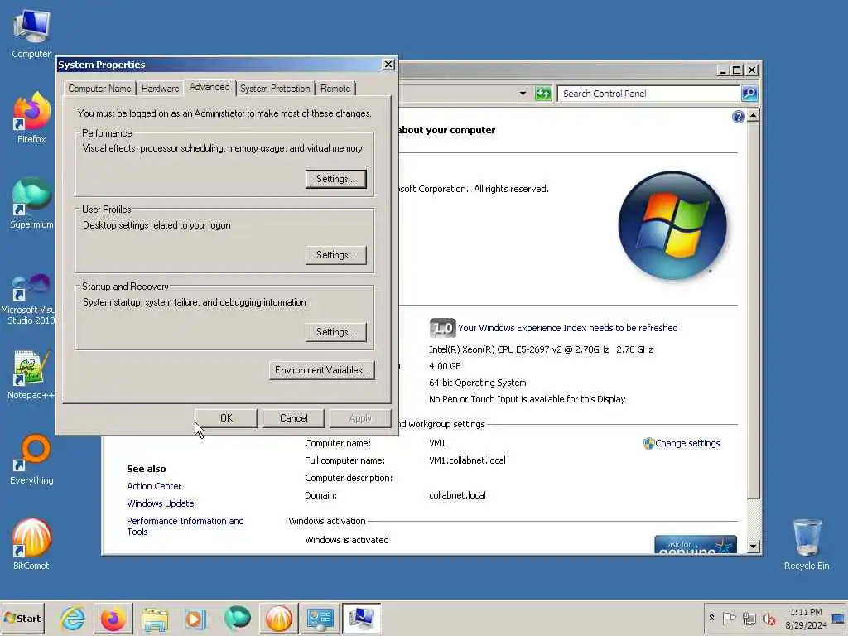
Task: Click the Windows is activated text
Action: coord(347,540)
